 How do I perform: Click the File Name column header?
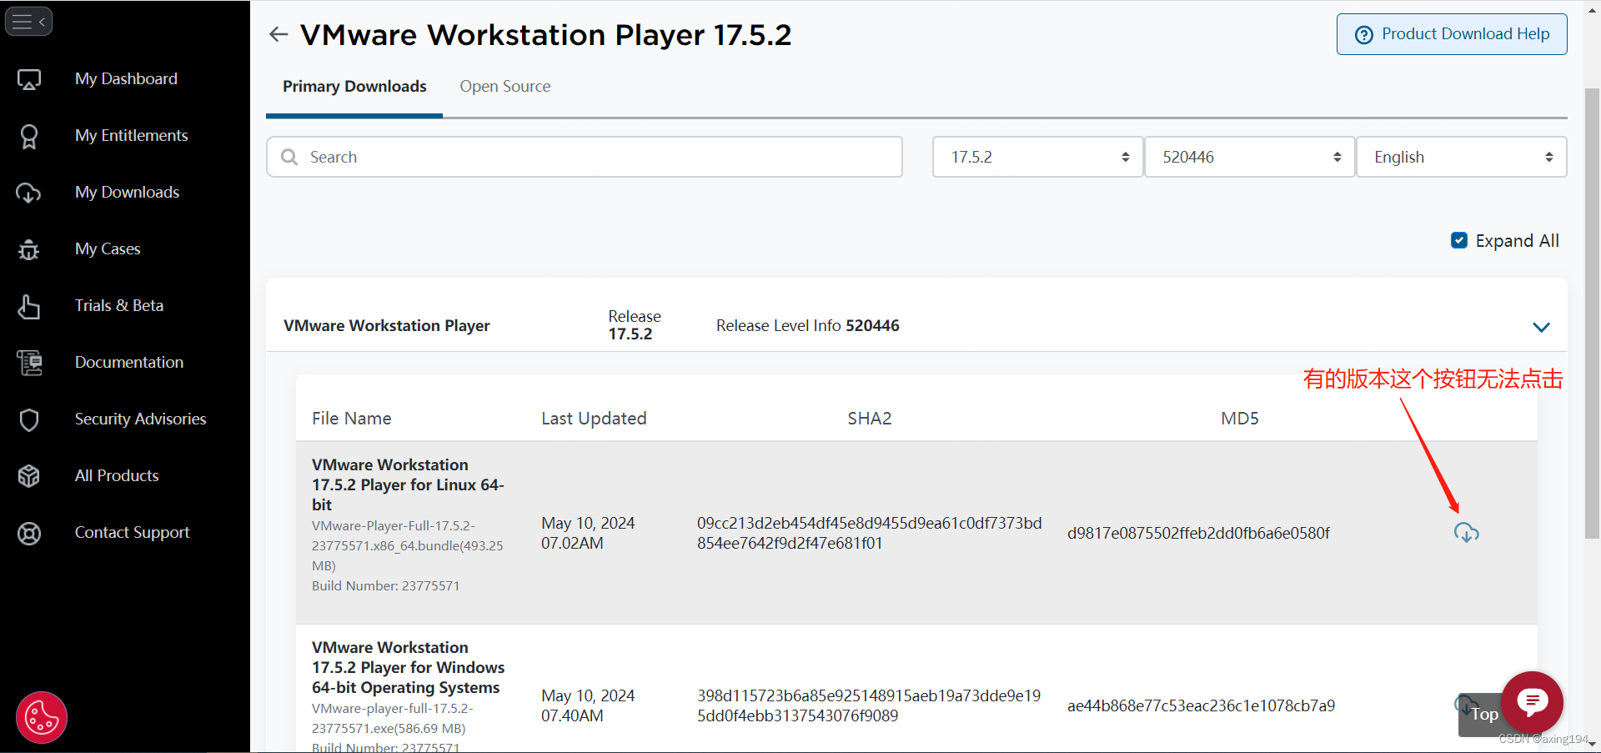tap(352, 419)
